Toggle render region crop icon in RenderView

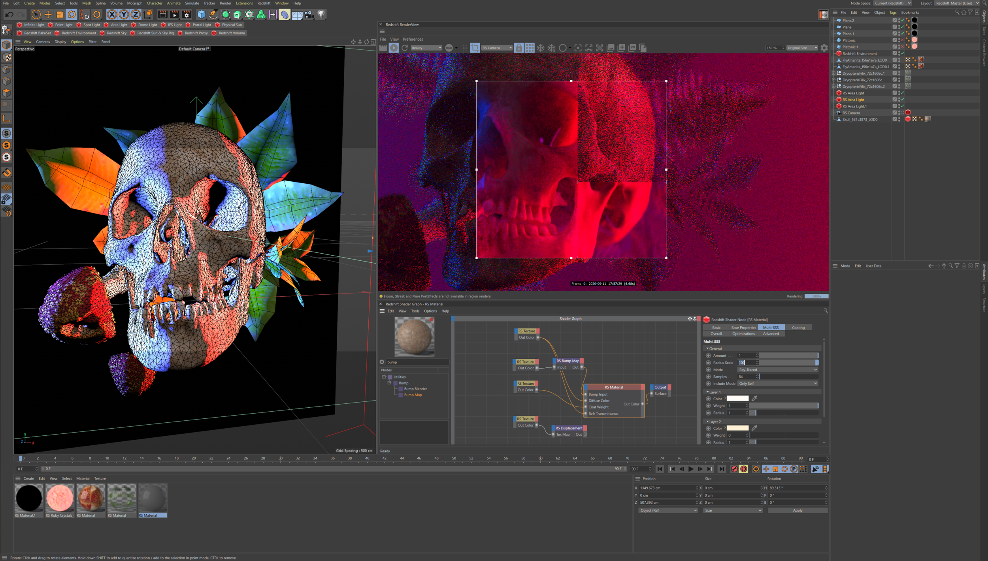coord(475,48)
